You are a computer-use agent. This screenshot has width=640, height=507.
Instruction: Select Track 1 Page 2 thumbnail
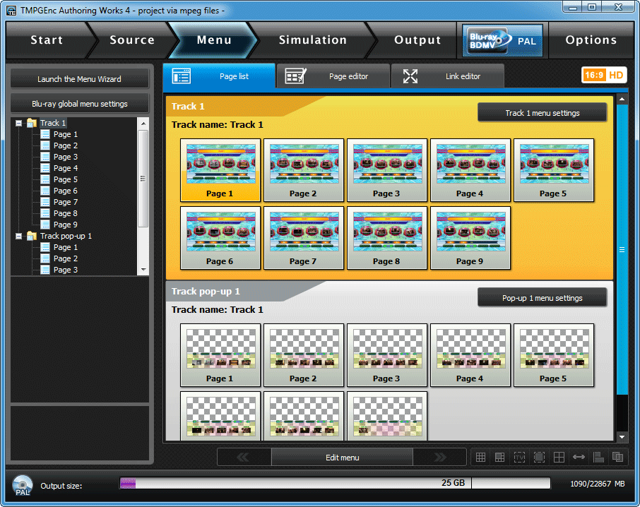click(x=304, y=170)
